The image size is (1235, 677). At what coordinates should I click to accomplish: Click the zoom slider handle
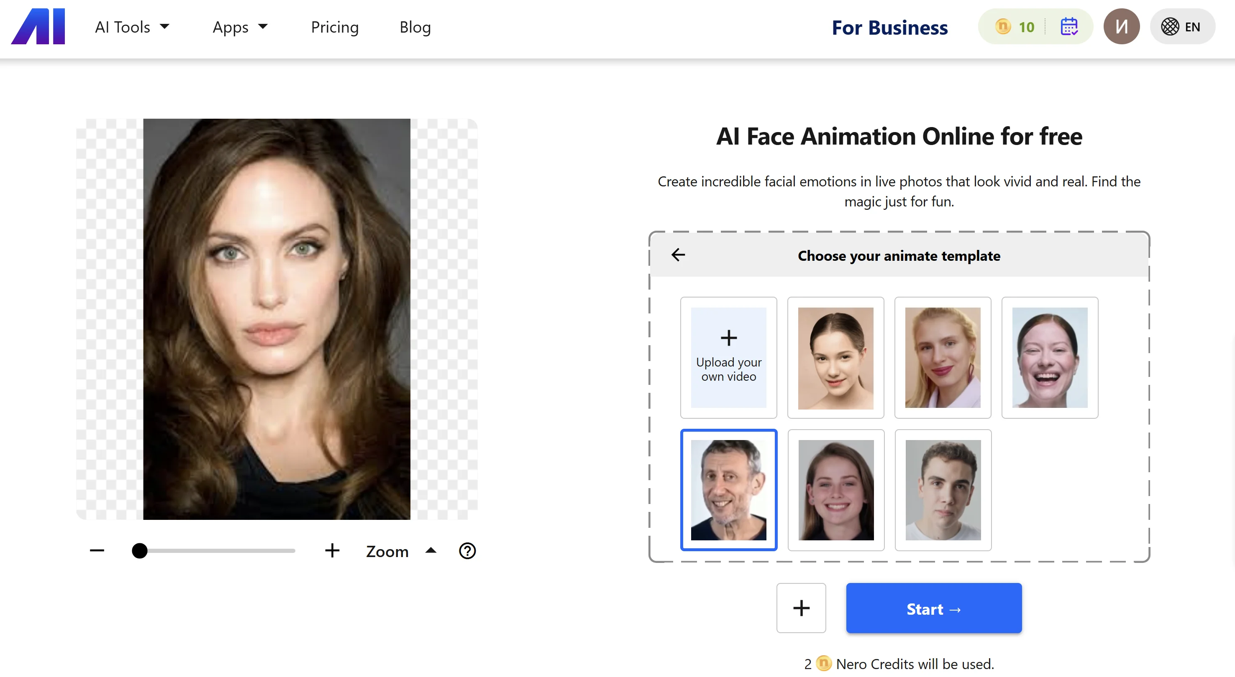[139, 551]
